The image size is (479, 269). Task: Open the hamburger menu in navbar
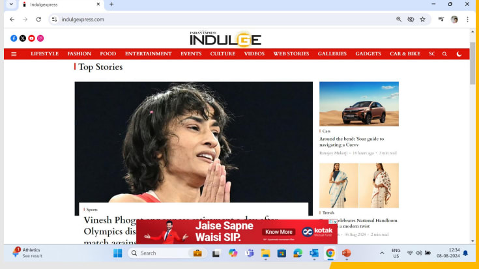pyautogui.click(x=14, y=54)
